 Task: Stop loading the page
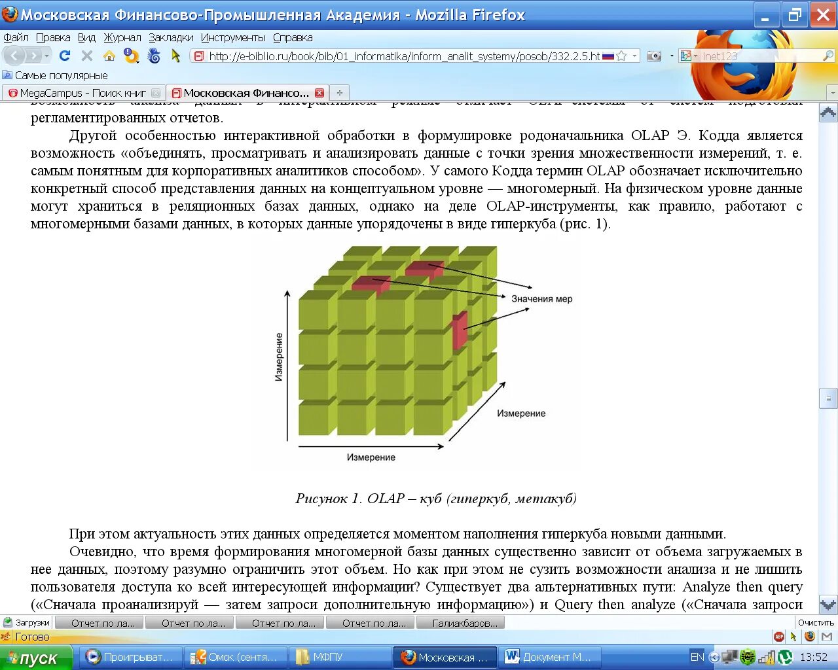86,56
